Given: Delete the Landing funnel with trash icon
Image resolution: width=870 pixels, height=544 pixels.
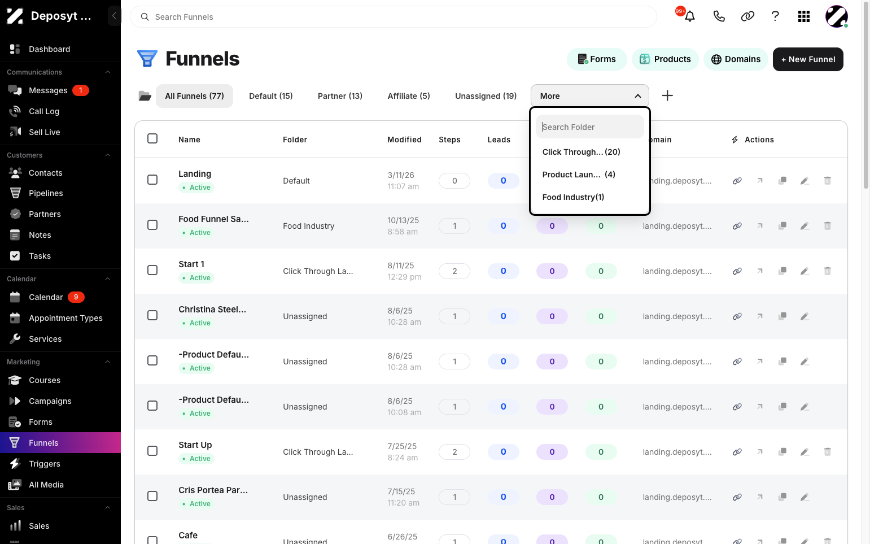Looking at the screenshot, I should pos(828,181).
